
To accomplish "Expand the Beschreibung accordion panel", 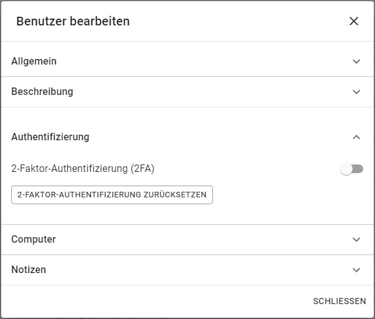I will [x=42, y=92].
